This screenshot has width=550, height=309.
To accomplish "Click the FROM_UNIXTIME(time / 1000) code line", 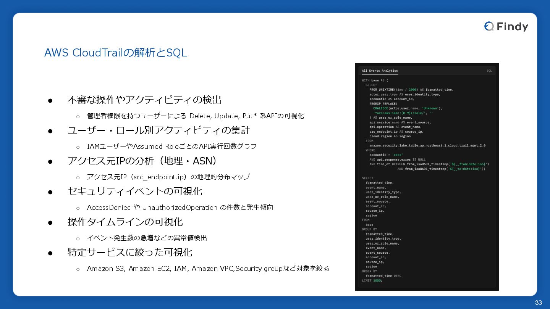I will coord(411,90).
